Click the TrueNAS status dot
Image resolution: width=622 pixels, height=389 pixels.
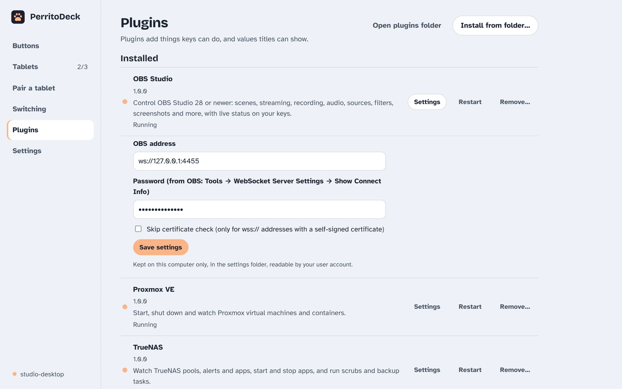point(125,370)
